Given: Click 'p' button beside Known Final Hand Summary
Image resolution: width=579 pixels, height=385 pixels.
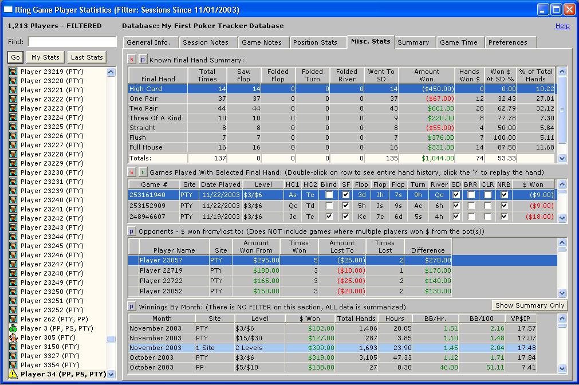Looking at the screenshot, I should [143, 60].
